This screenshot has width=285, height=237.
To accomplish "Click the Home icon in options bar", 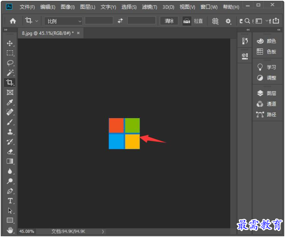I will pyautogui.click(x=13, y=21).
